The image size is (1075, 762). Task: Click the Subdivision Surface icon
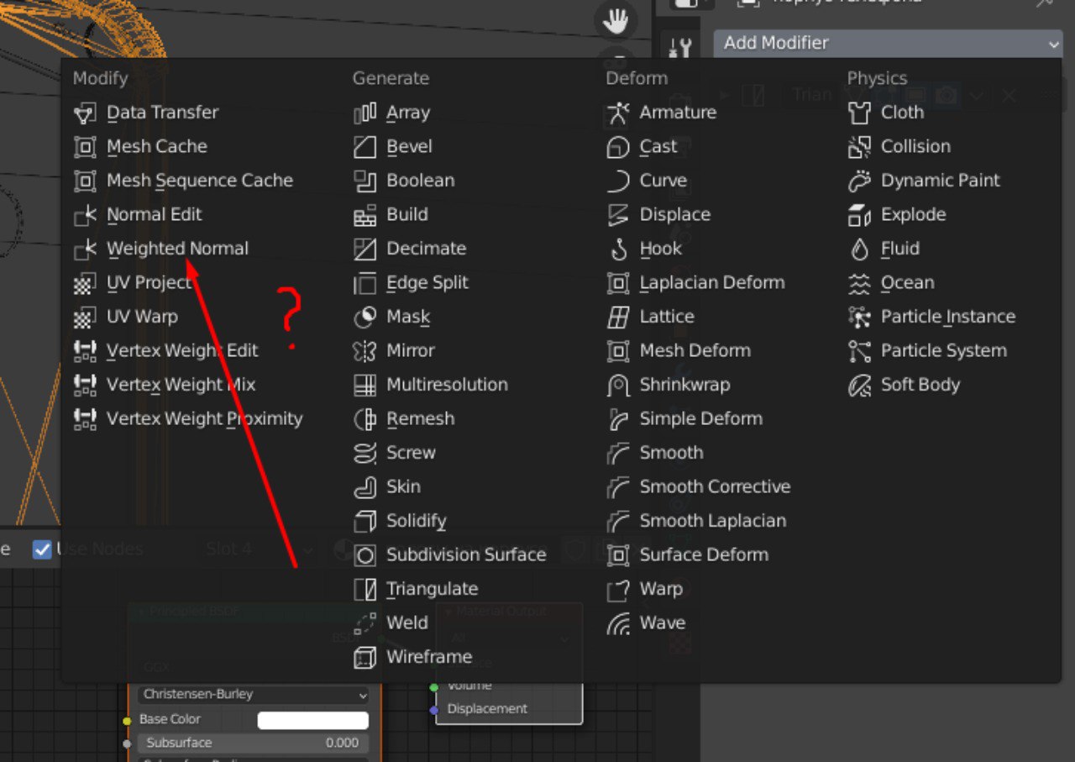coord(365,555)
